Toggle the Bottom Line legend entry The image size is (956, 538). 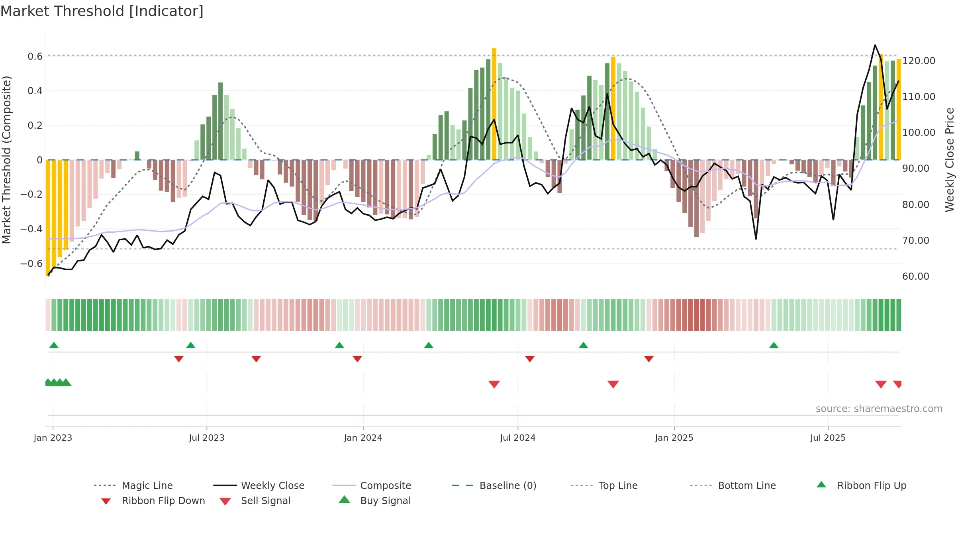[x=733, y=485]
